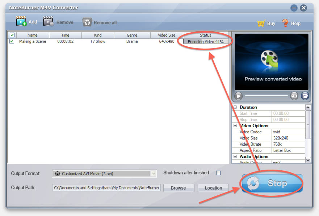Collapse the Audio Options section
The width and height of the screenshot is (319, 216).
click(x=235, y=156)
